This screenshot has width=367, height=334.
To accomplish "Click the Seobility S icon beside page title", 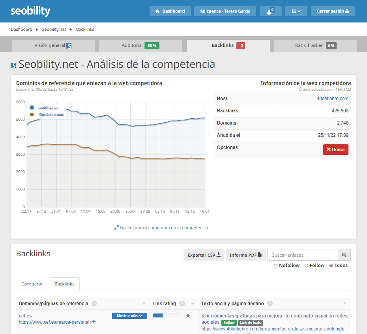I will pyautogui.click(x=13, y=65).
